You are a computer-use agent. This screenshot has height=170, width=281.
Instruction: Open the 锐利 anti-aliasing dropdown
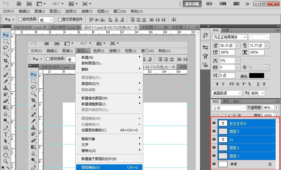pos(262,93)
